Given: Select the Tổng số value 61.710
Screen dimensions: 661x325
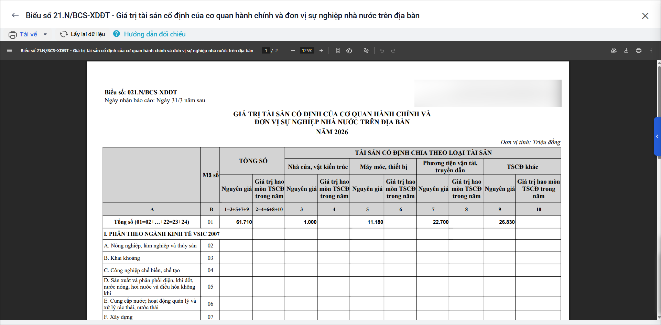Looking at the screenshot, I should (x=244, y=222).
